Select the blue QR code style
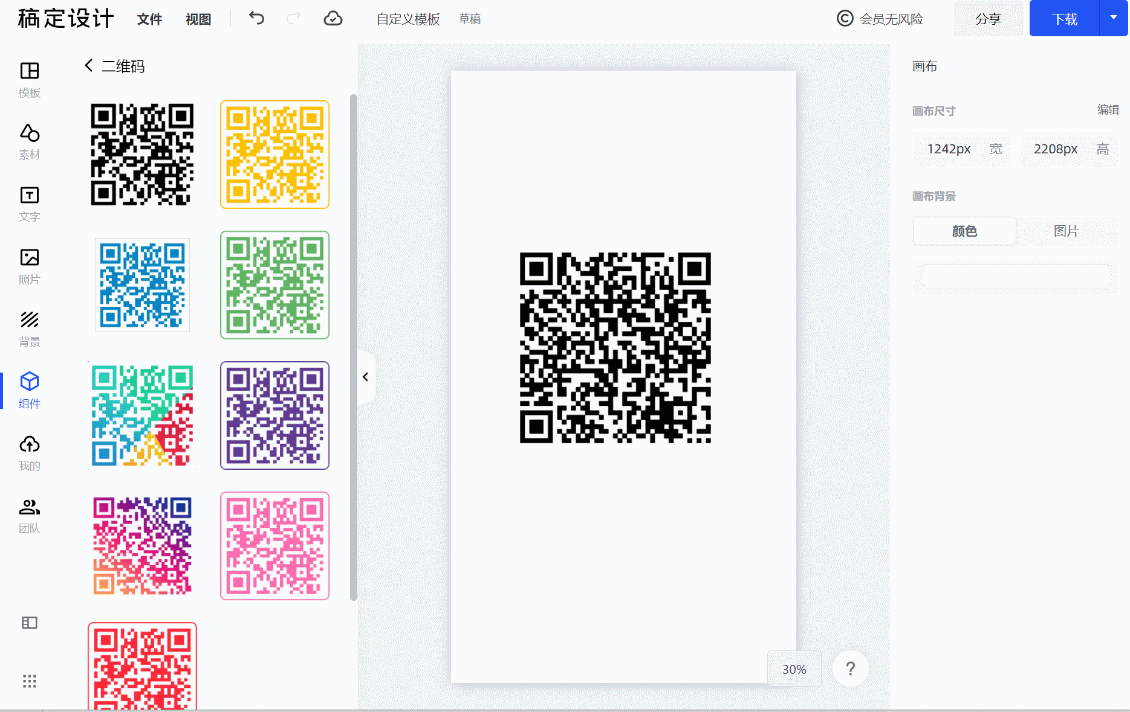The image size is (1130, 712). pyautogui.click(x=142, y=285)
